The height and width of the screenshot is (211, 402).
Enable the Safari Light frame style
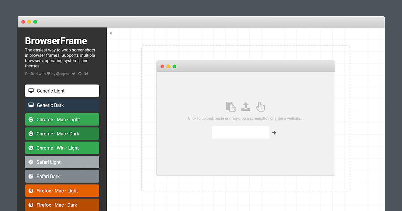(62, 162)
